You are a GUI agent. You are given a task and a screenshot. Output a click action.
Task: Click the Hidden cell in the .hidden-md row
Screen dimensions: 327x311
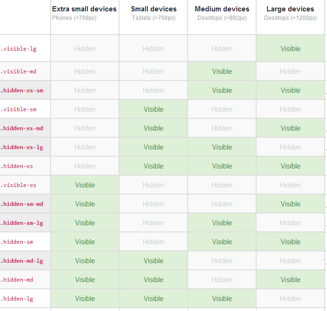(222, 280)
